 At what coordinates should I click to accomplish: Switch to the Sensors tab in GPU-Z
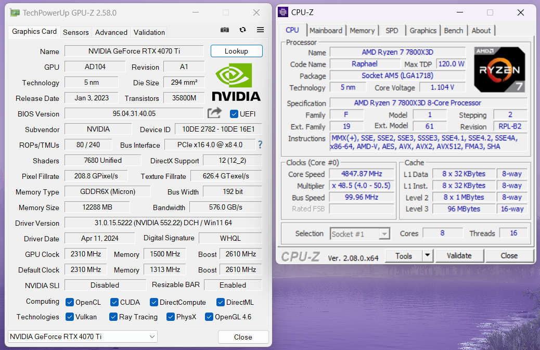(76, 32)
